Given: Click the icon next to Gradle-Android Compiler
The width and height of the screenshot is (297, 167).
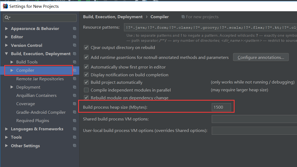Looking at the screenshot, I should pyautogui.click(x=75, y=112).
